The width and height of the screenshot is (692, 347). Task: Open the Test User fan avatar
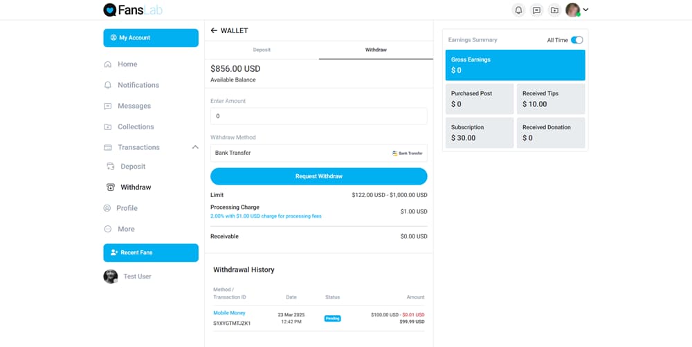pyautogui.click(x=110, y=276)
